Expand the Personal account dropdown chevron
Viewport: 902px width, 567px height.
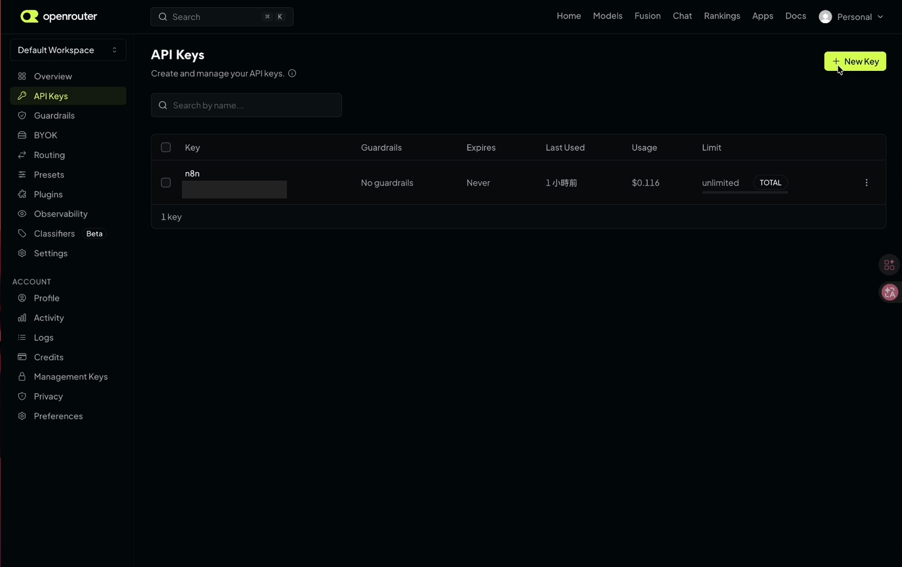880,17
